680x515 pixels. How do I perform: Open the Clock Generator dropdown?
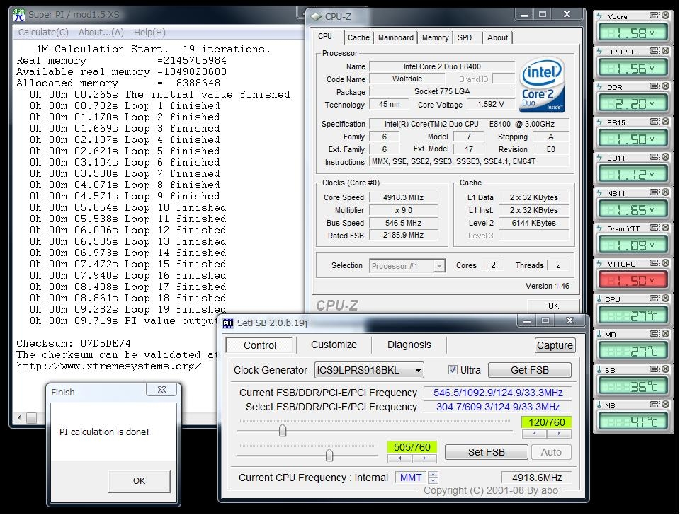(418, 370)
